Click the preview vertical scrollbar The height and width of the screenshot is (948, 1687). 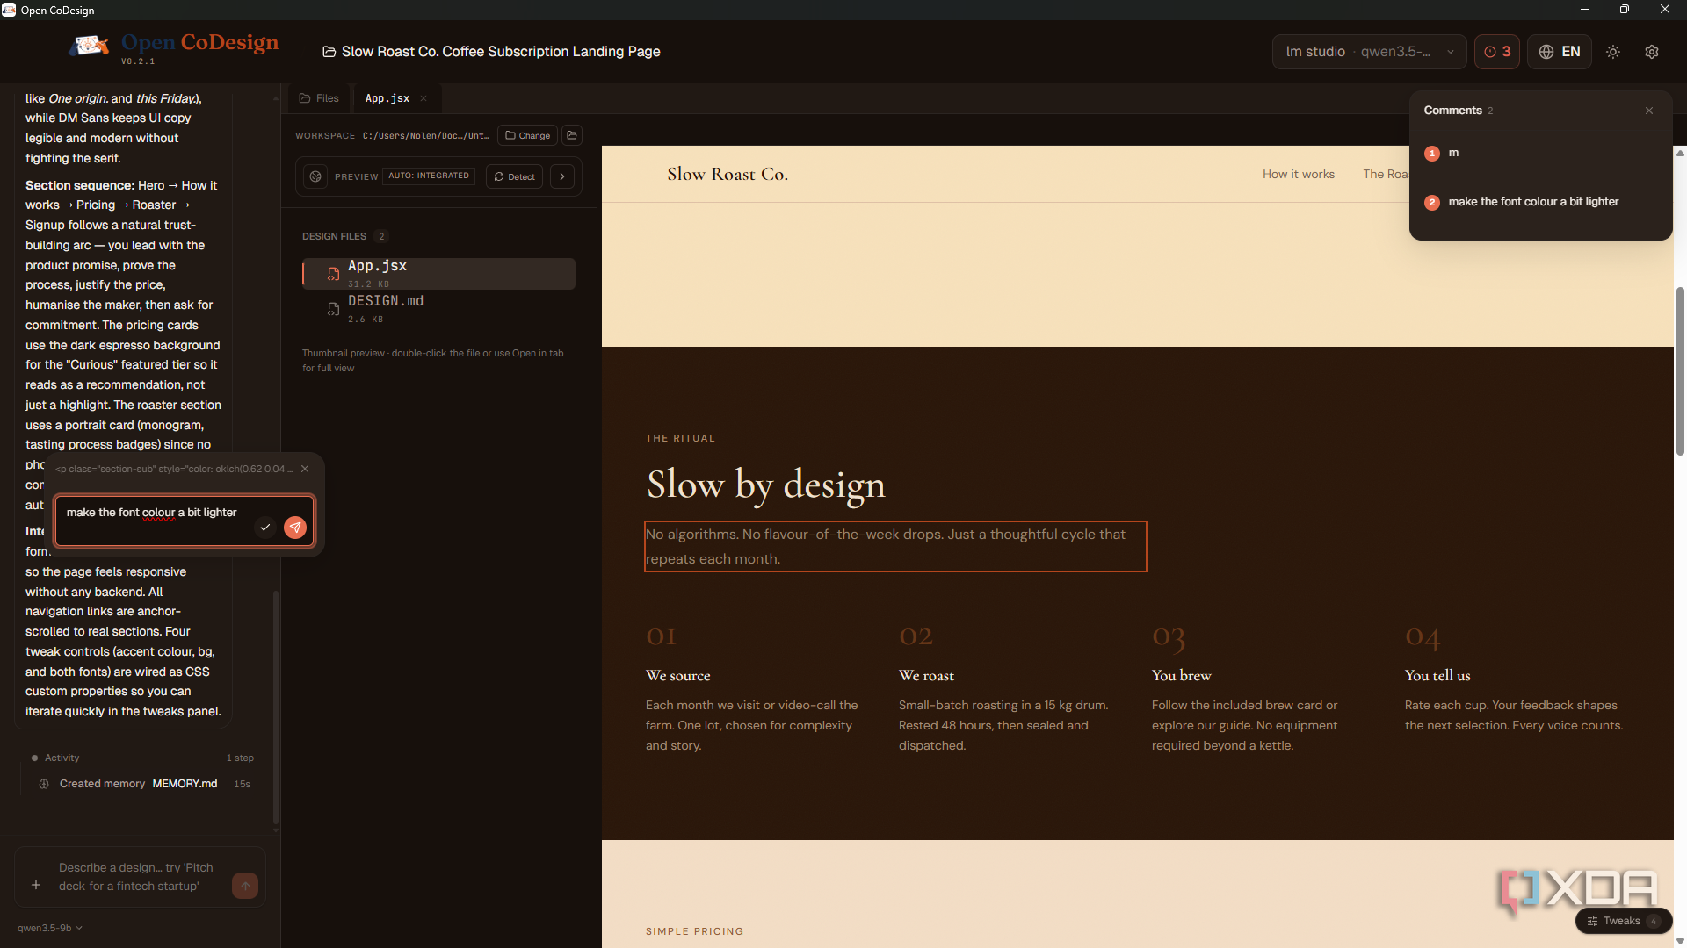coord(1680,370)
